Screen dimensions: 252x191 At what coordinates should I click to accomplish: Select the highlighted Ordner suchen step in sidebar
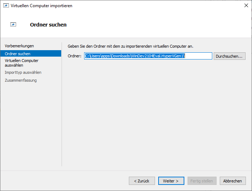(x=18, y=53)
